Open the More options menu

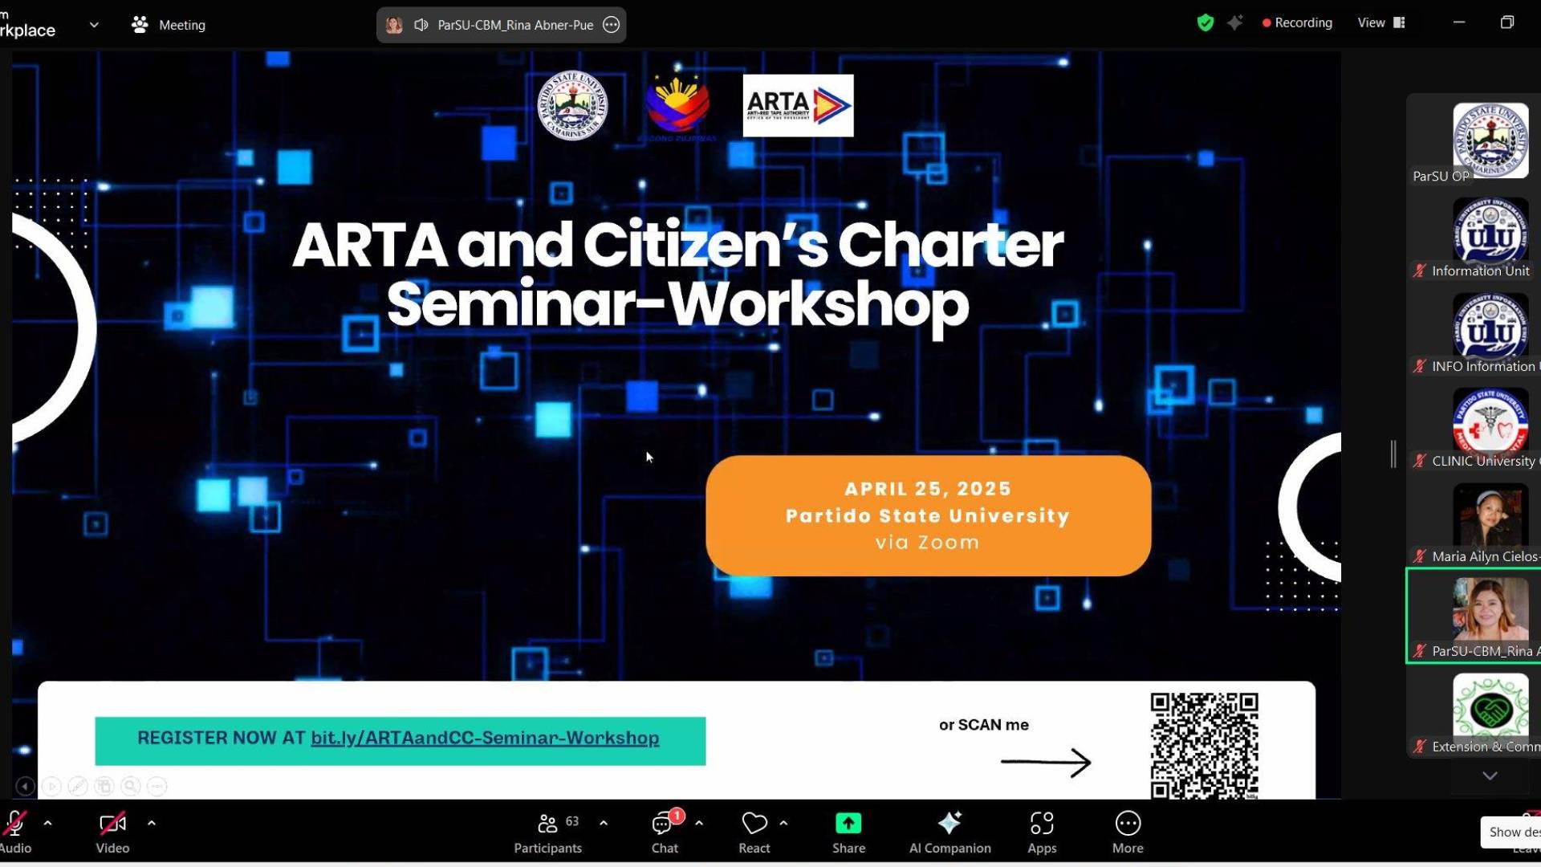pos(1128,832)
